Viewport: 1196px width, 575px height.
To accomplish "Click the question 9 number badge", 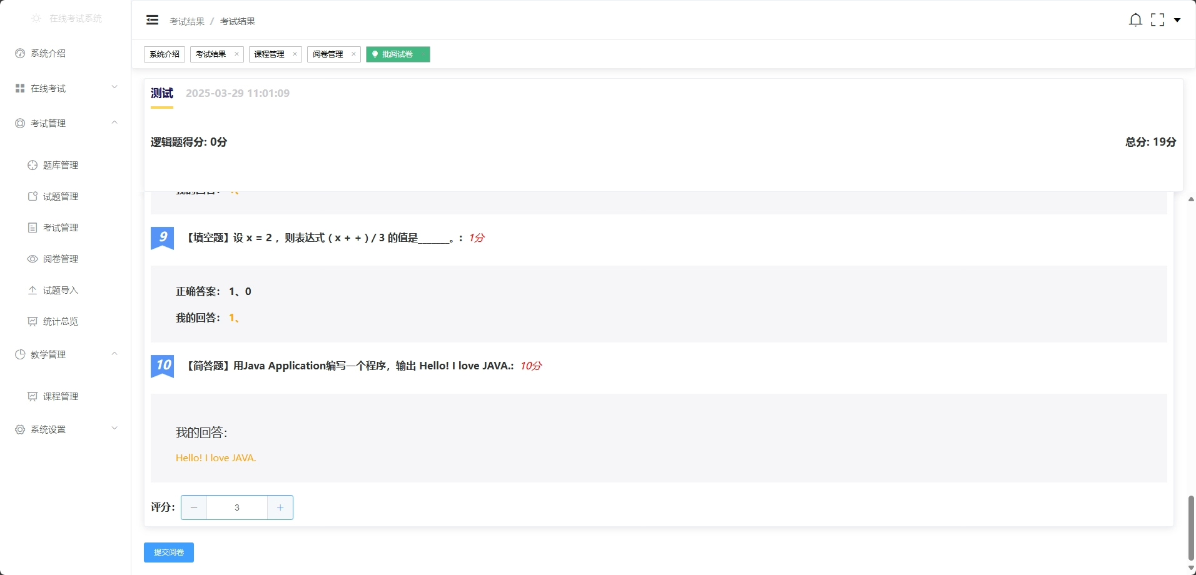I will tap(163, 238).
